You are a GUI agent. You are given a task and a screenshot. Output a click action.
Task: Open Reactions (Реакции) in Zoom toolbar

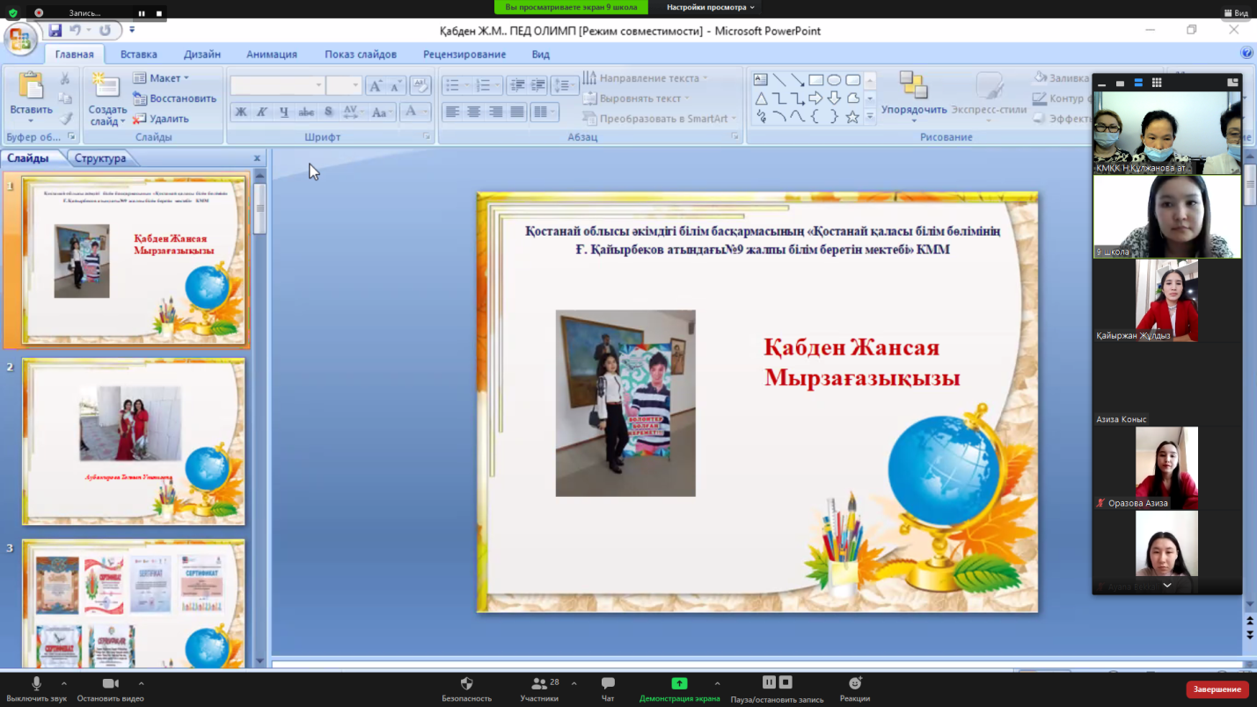point(854,684)
